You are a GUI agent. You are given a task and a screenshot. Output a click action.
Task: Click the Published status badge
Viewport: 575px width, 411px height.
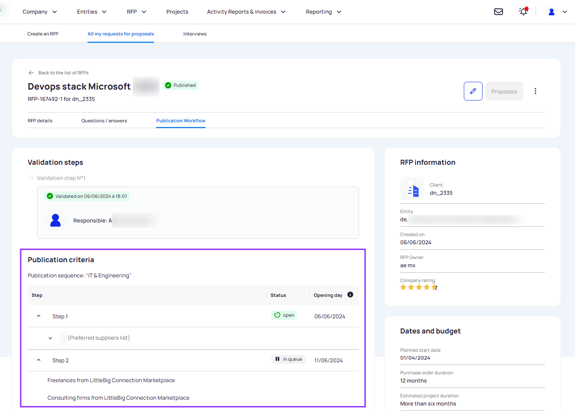click(x=180, y=85)
